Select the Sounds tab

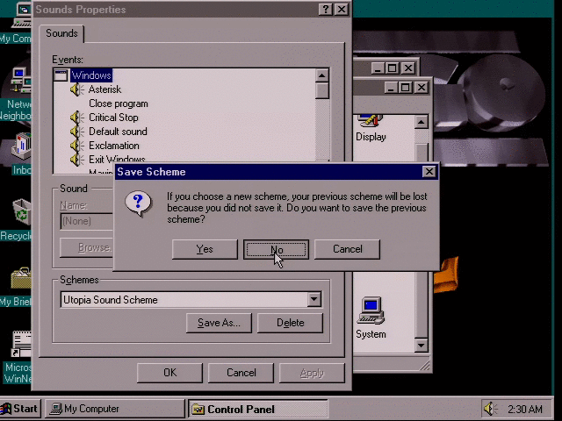tap(61, 33)
